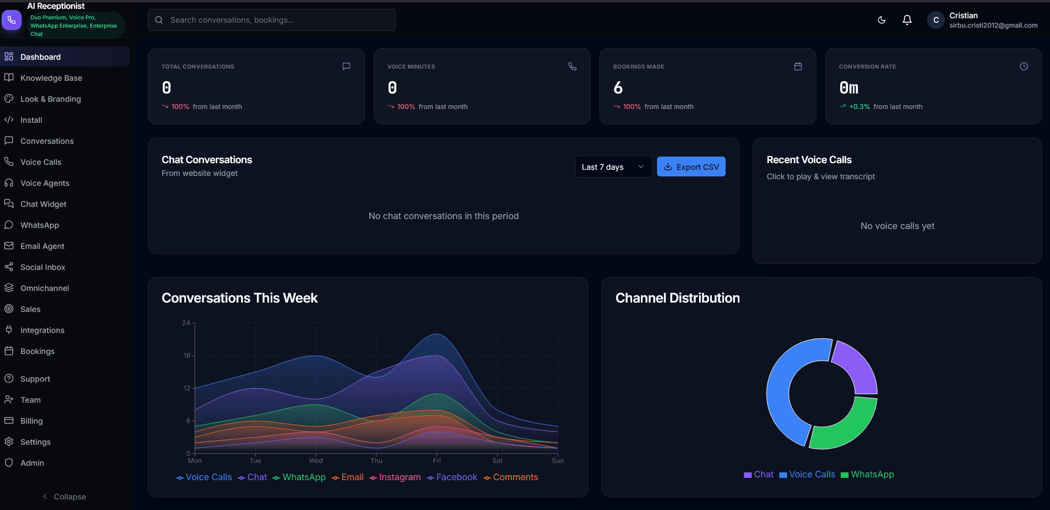Toggle Voice Calls series in line chart legend
The height and width of the screenshot is (510, 1050).
[x=204, y=477]
